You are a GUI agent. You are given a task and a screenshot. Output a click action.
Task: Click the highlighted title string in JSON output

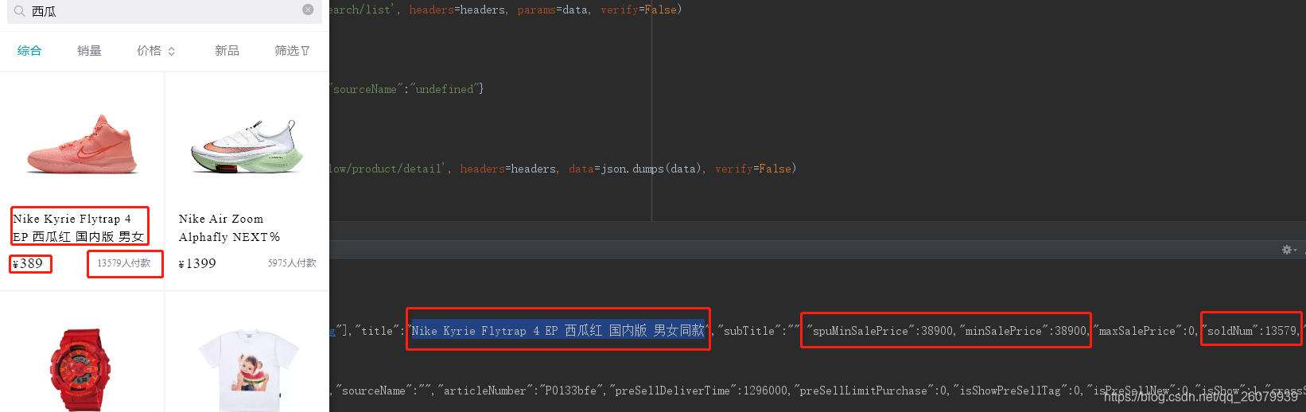point(558,331)
